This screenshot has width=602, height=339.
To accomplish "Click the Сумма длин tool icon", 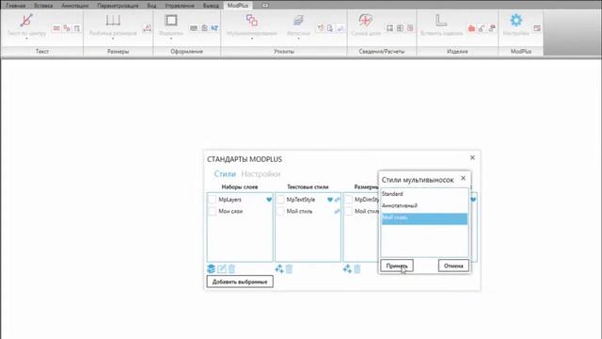I will [366, 21].
